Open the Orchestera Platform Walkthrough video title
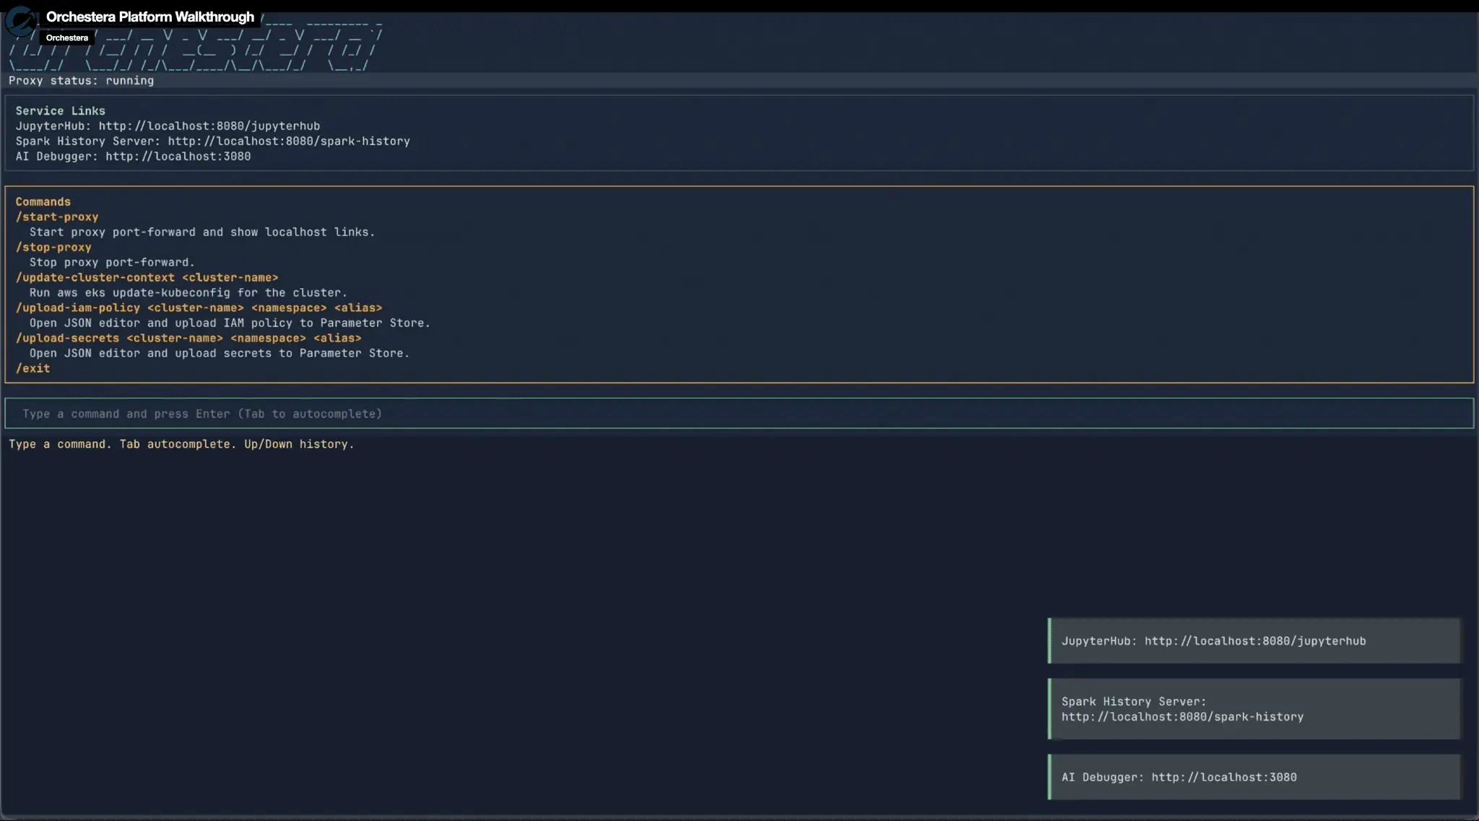The height and width of the screenshot is (821, 1479). click(150, 17)
